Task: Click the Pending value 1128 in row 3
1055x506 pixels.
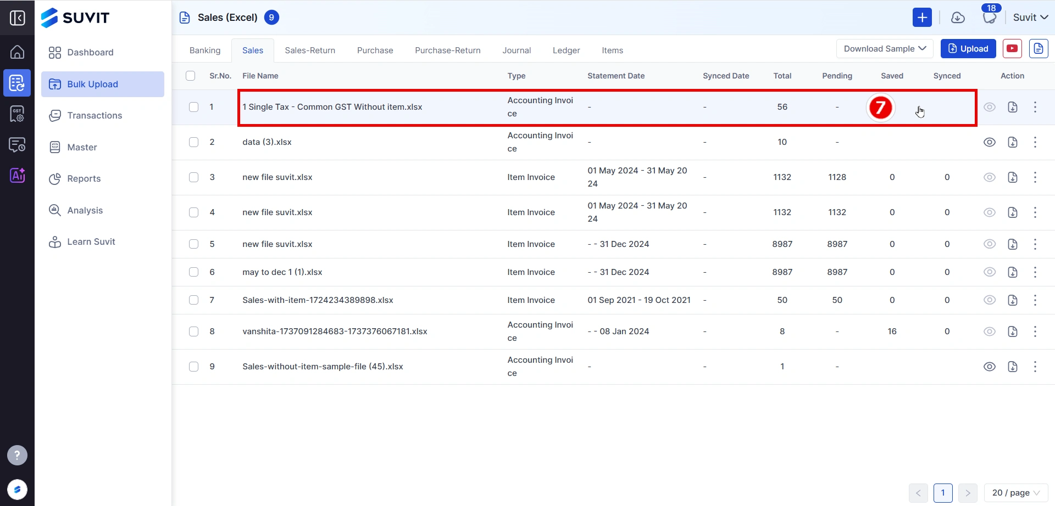Action: coord(837,177)
